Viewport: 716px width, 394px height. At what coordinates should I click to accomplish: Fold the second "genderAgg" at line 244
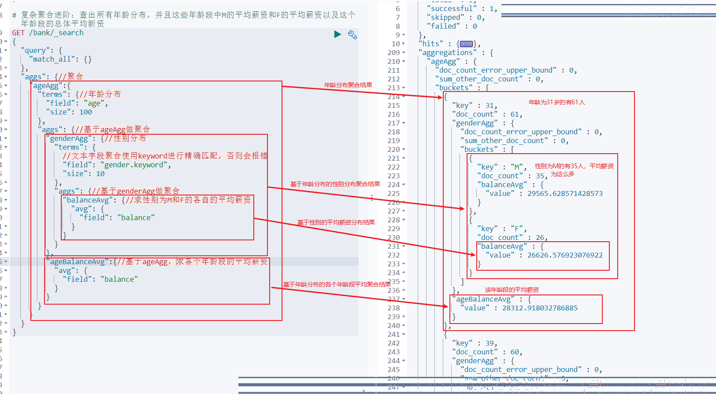coord(404,361)
